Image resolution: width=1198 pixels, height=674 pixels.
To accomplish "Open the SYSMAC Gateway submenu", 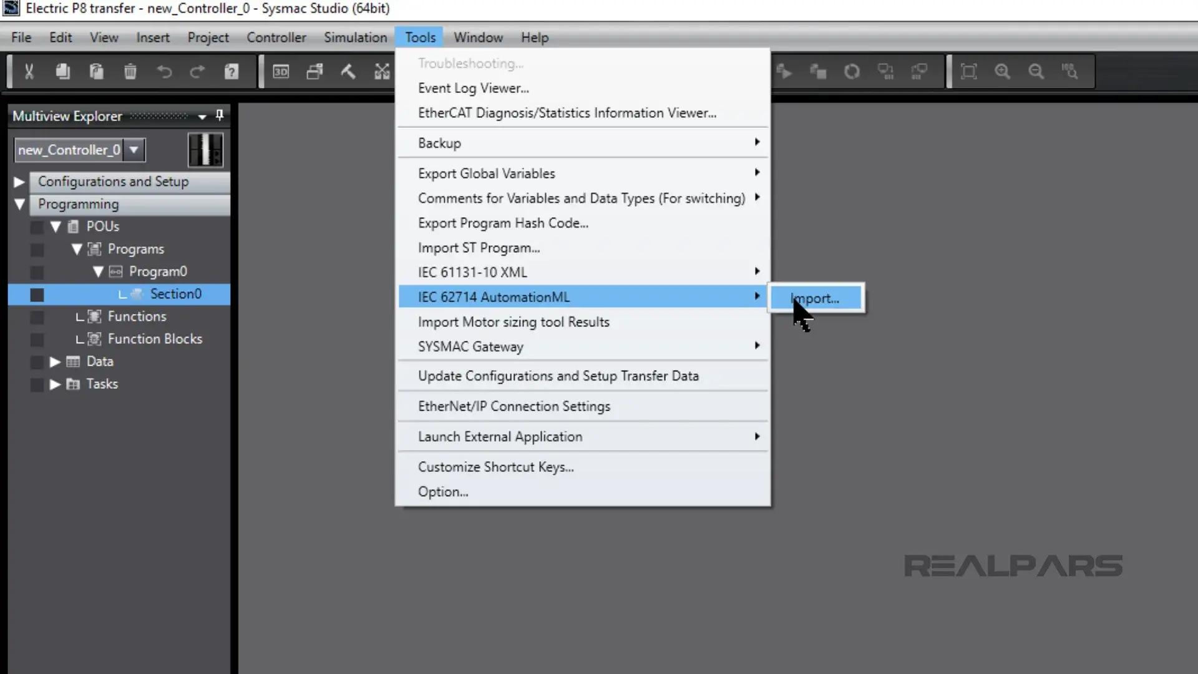I will [583, 346].
